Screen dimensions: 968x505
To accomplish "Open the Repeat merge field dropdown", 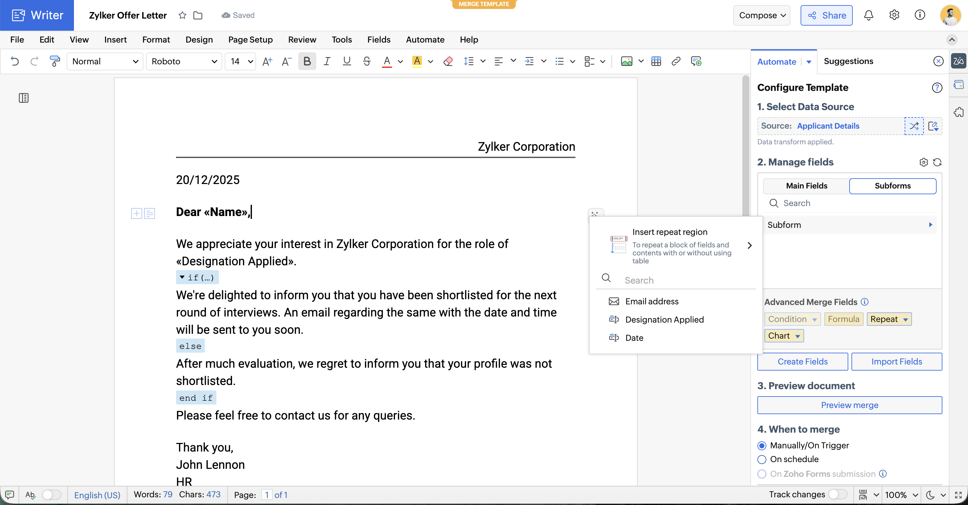I will tap(905, 319).
